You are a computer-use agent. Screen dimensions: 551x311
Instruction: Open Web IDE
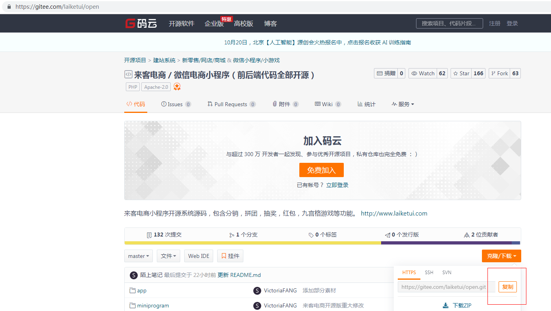tap(199, 256)
